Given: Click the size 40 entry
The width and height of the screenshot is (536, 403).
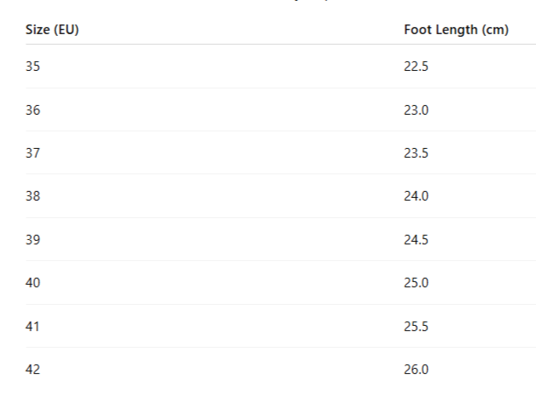Looking at the screenshot, I should pyautogui.click(x=33, y=283).
